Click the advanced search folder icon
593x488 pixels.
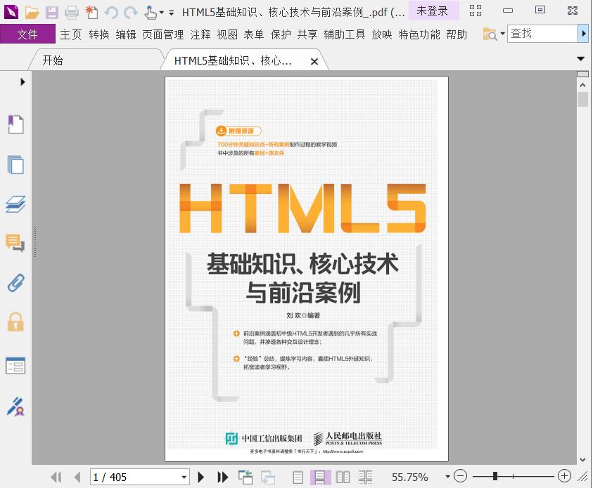(x=490, y=34)
